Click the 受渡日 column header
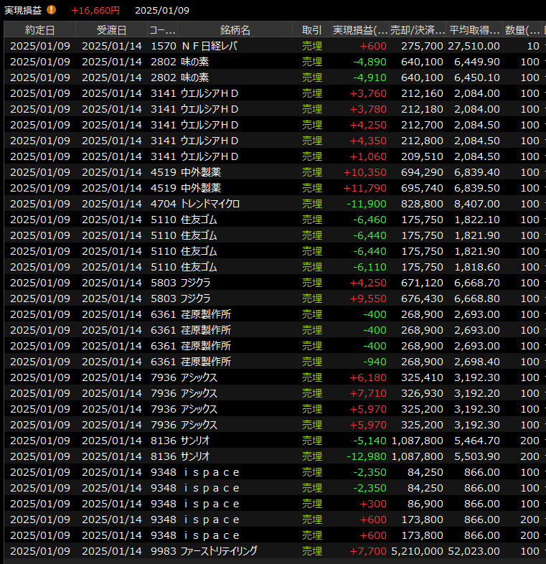Screen dimensions: 546x564 pyautogui.click(x=111, y=30)
